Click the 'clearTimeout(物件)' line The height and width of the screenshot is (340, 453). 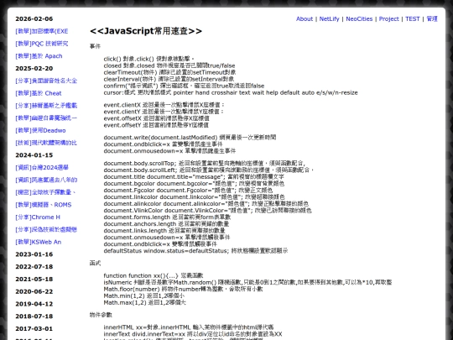[x=169, y=72]
